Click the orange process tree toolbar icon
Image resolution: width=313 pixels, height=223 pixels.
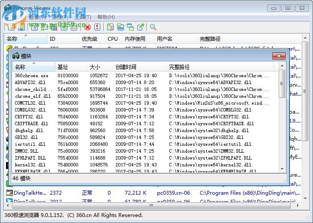coord(110,27)
